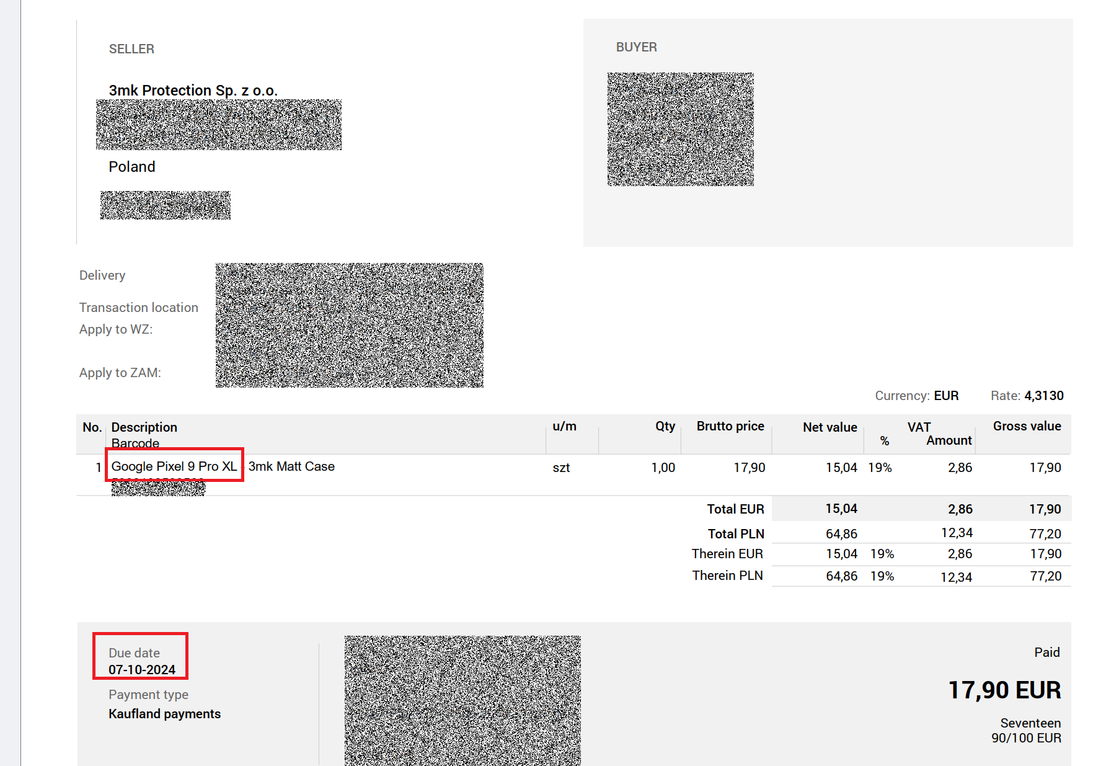Click the due date 07-10-2024
This screenshot has width=1119, height=766.
(142, 670)
